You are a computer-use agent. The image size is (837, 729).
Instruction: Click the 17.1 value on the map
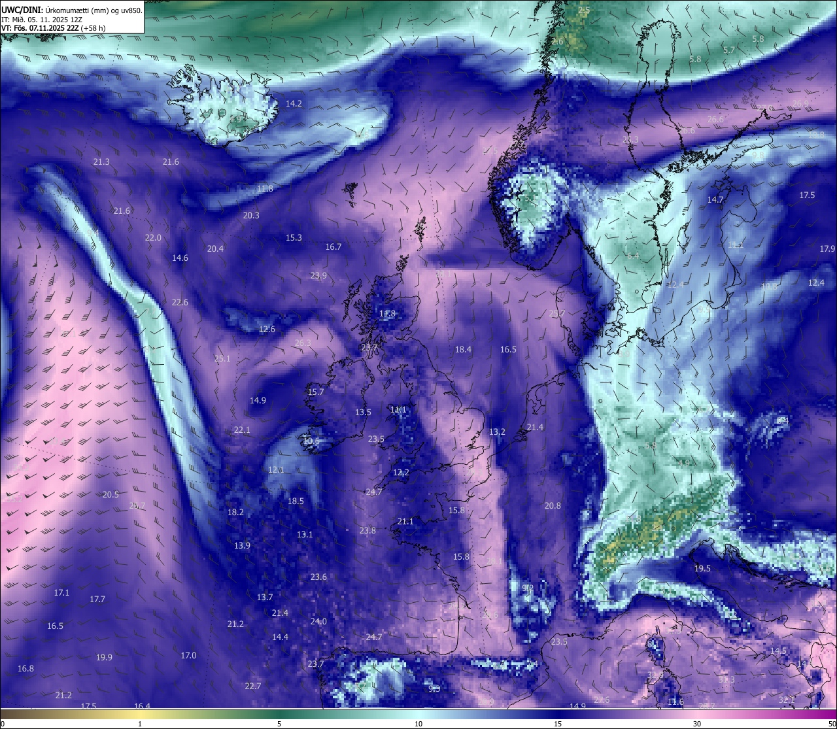(61, 592)
